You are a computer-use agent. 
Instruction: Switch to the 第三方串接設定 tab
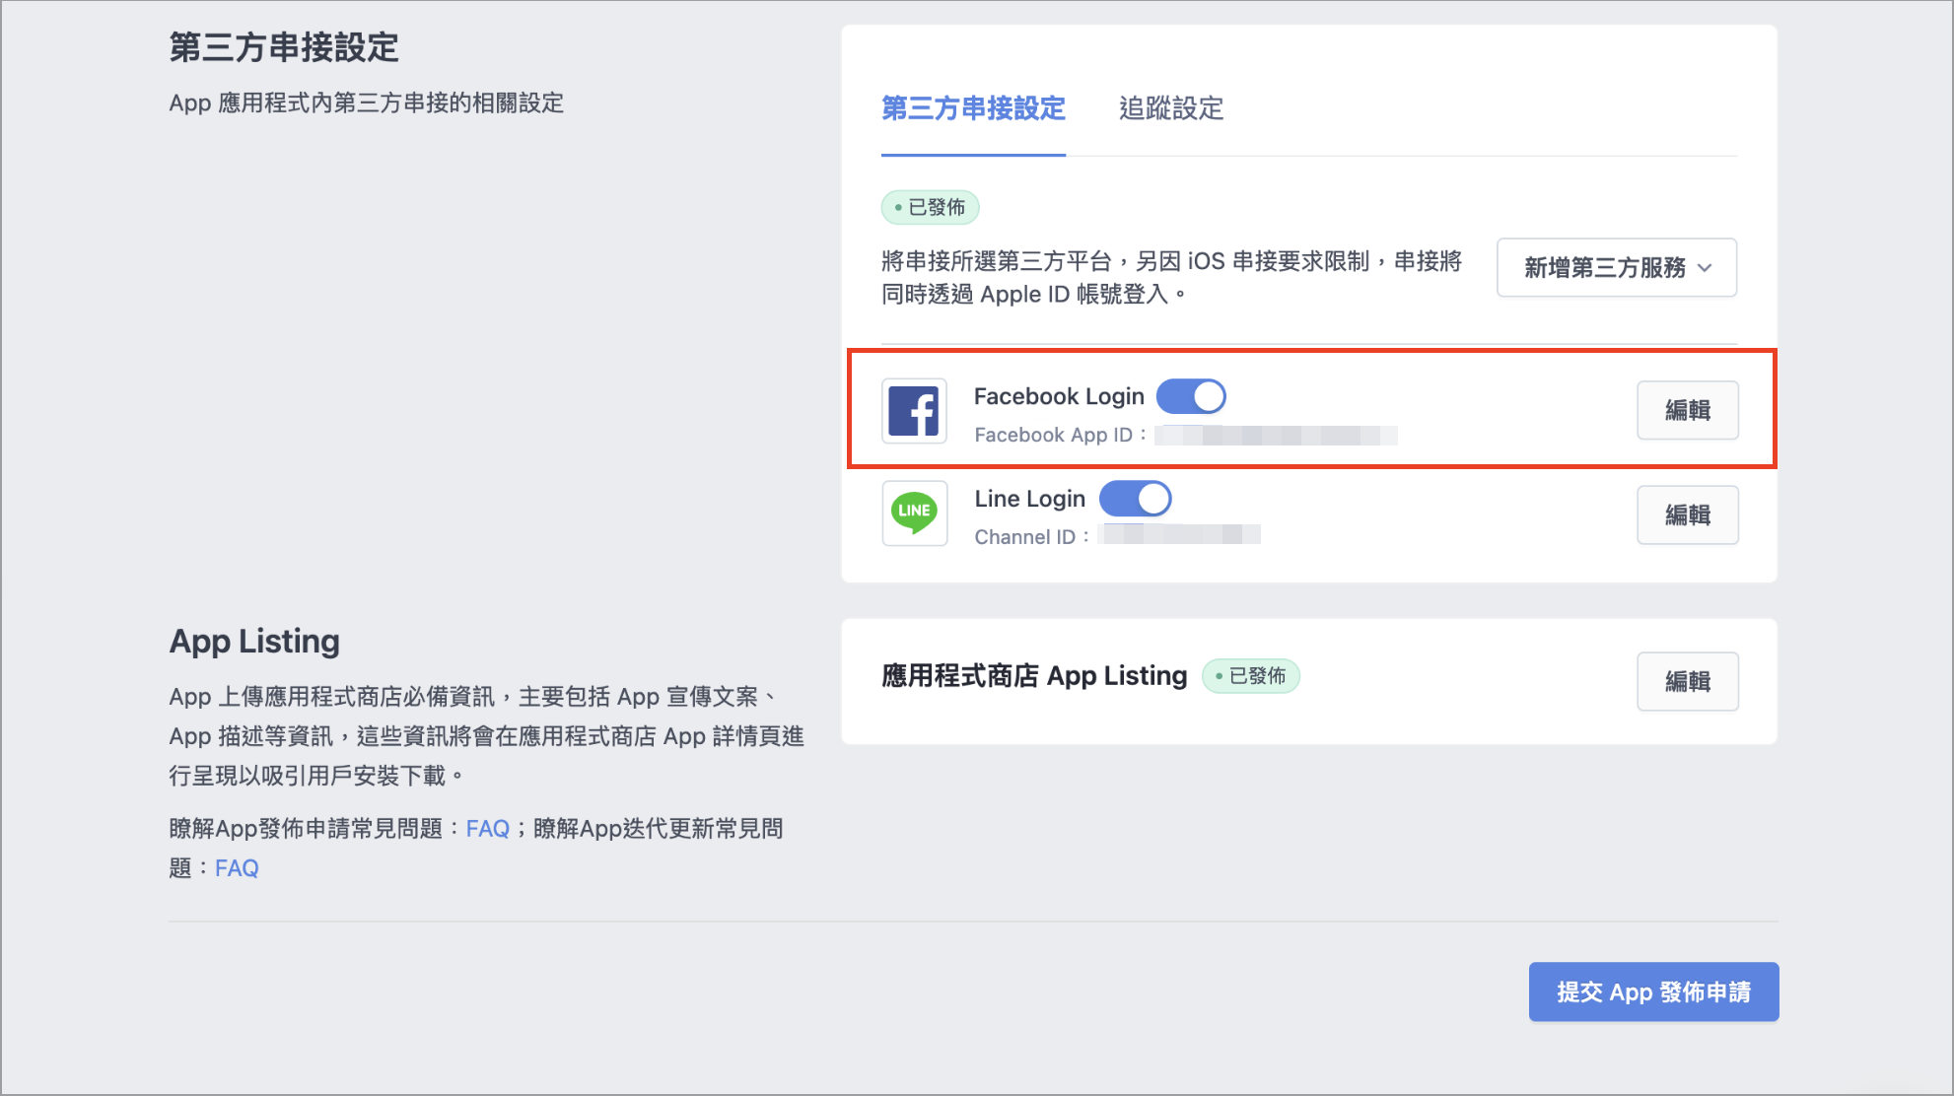(973, 108)
